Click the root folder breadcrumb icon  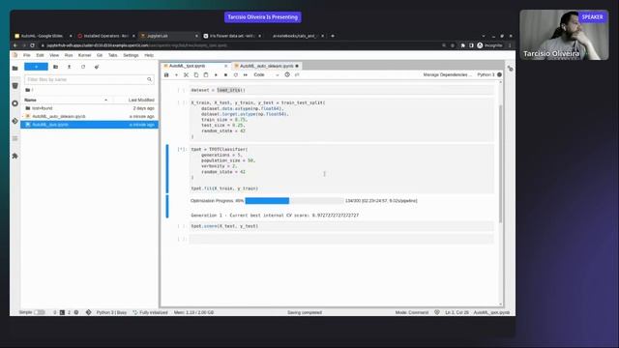28,90
